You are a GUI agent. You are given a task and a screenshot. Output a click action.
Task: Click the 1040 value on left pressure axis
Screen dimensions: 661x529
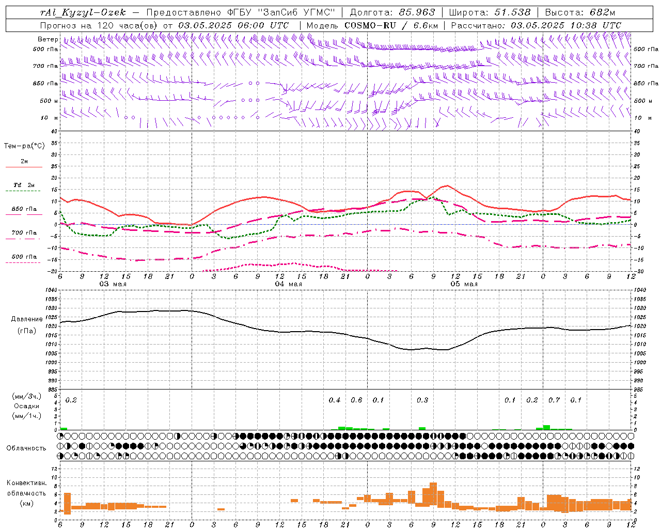(x=50, y=290)
